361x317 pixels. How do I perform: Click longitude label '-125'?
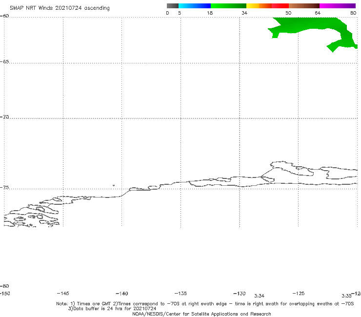click(299, 293)
